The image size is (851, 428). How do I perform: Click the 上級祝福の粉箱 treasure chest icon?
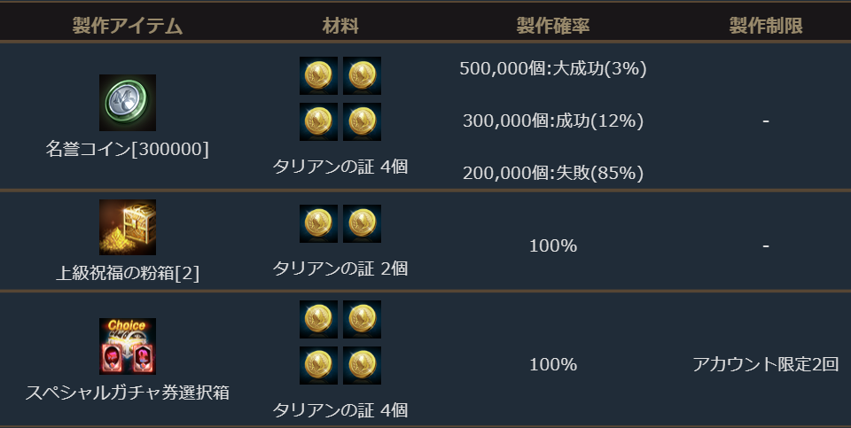pos(128,228)
